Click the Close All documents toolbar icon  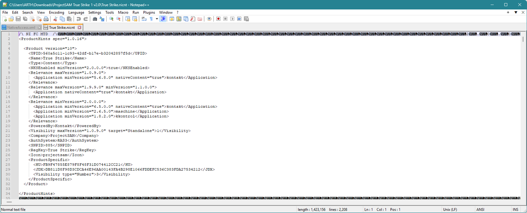tap(39, 19)
